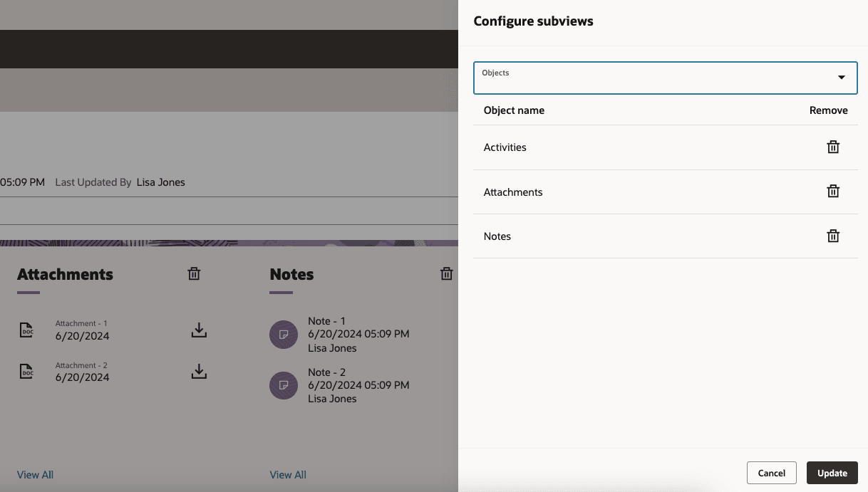Image resolution: width=868 pixels, height=492 pixels.
Task: Open the Note - 1 note icon
Action: pos(284,335)
